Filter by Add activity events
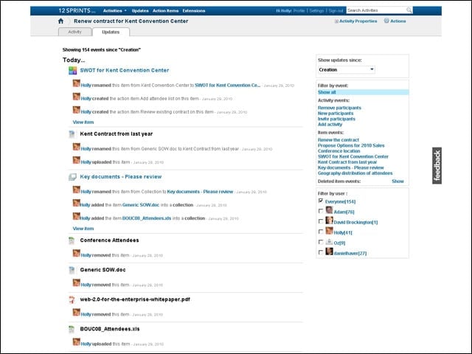Screen dimensions: 472x354 point(330,125)
